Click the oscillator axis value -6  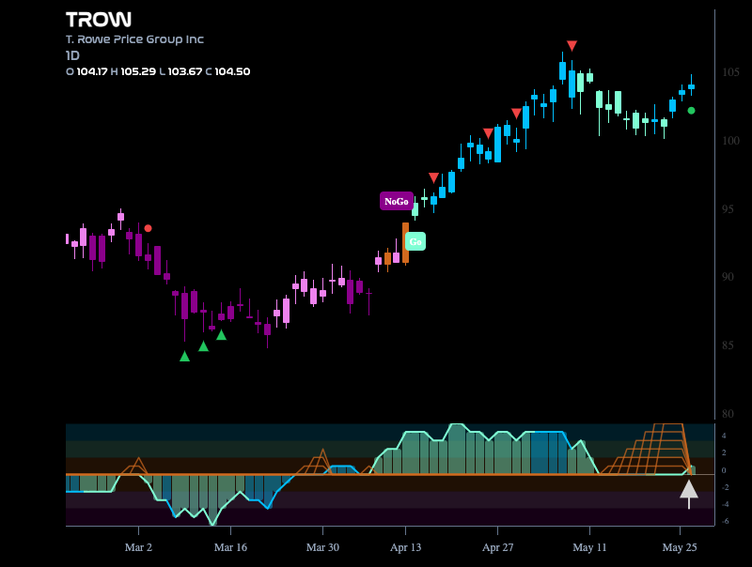(x=725, y=522)
